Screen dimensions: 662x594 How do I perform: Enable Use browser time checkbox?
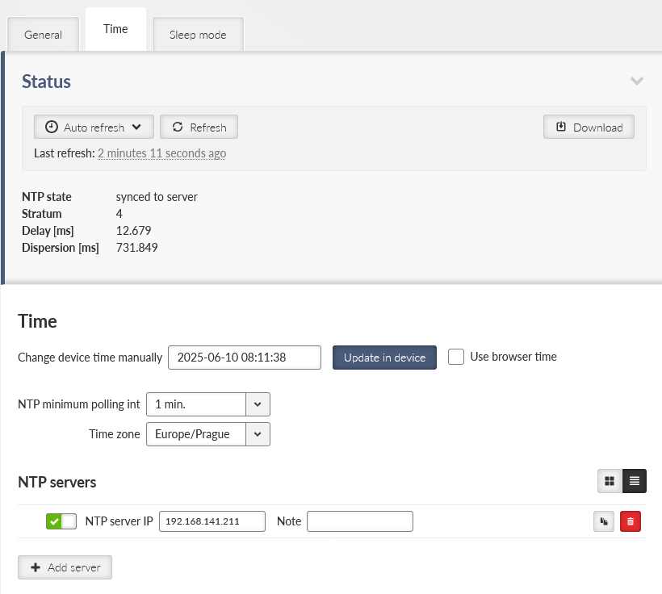point(456,357)
